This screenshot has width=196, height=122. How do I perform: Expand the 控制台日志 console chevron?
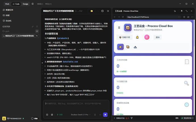pos(114,118)
